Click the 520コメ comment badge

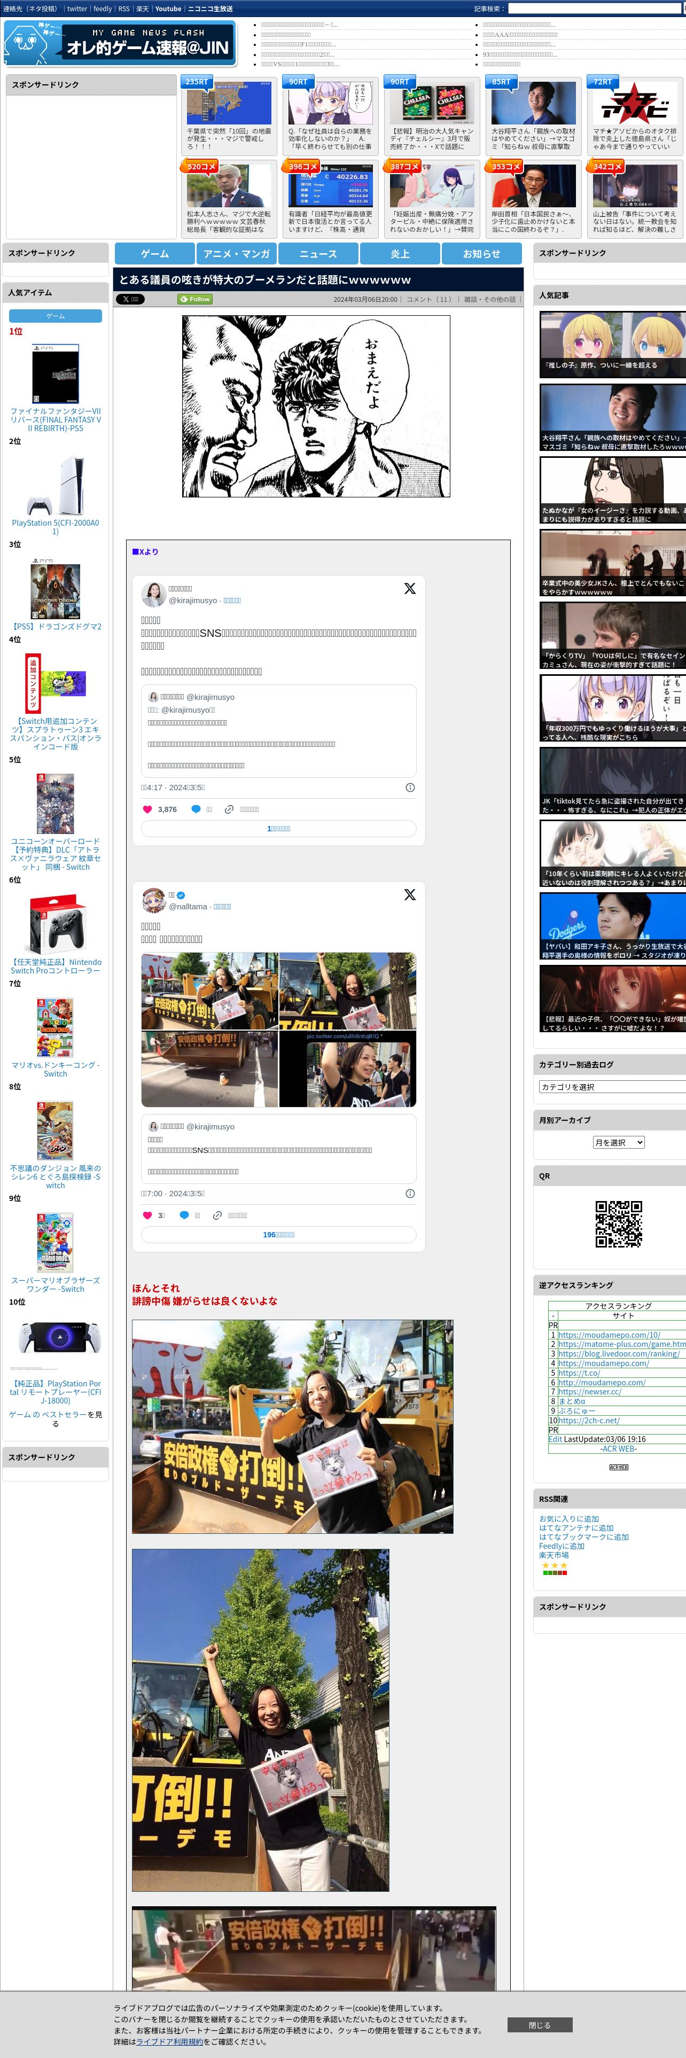200,166
